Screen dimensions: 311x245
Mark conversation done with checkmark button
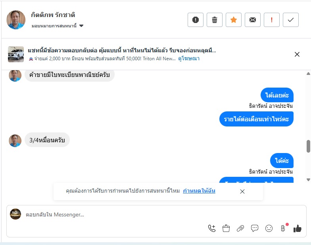[x=291, y=20]
